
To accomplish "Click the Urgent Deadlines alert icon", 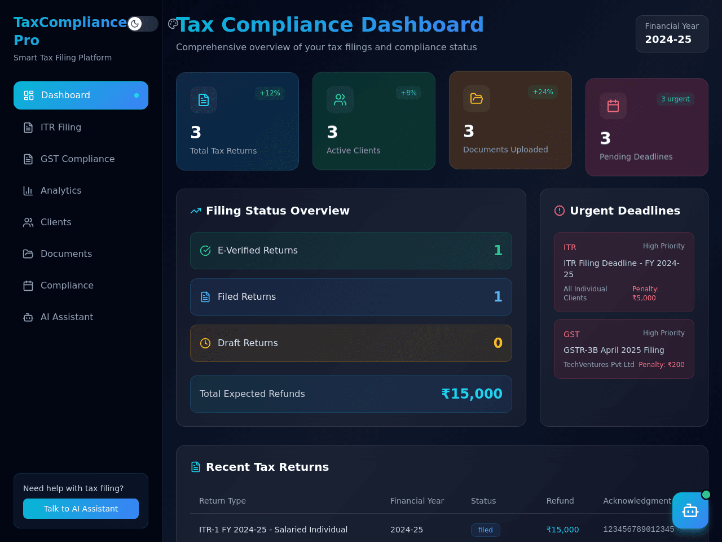I will [560, 211].
